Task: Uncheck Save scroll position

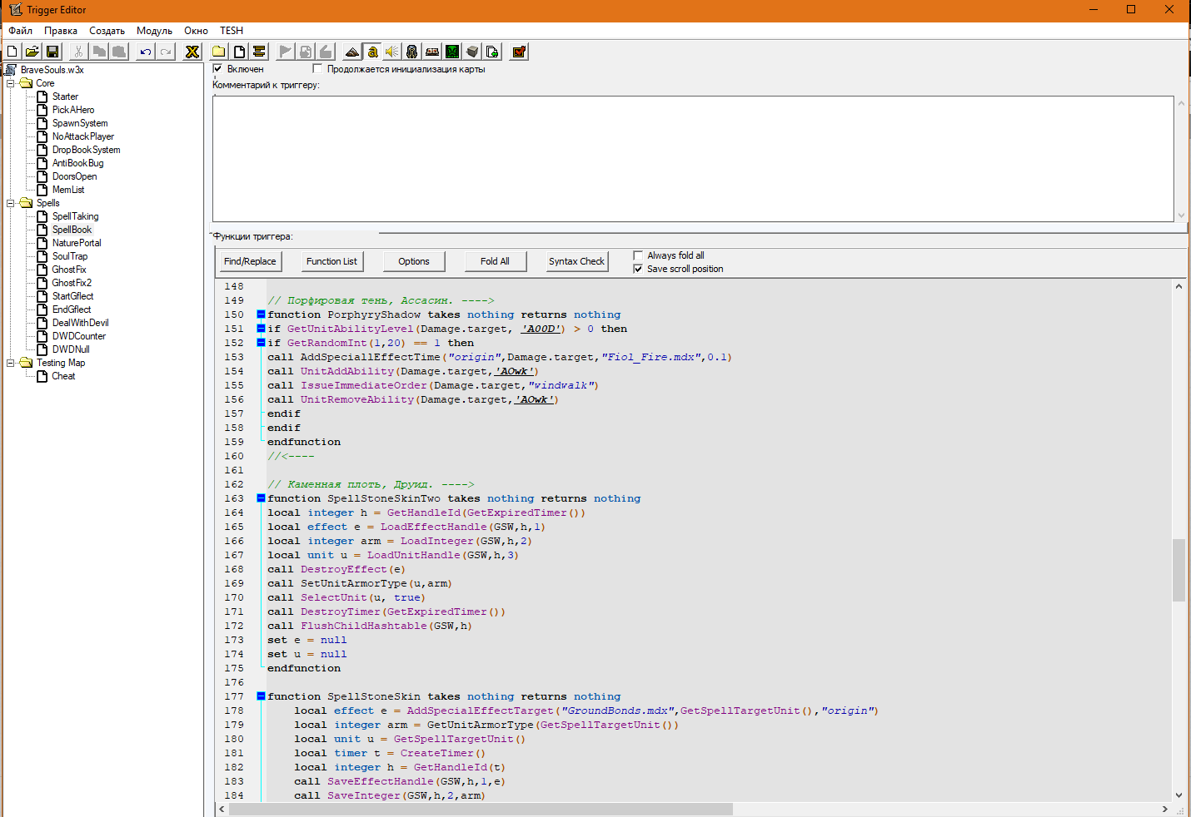Action: pos(639,269)
